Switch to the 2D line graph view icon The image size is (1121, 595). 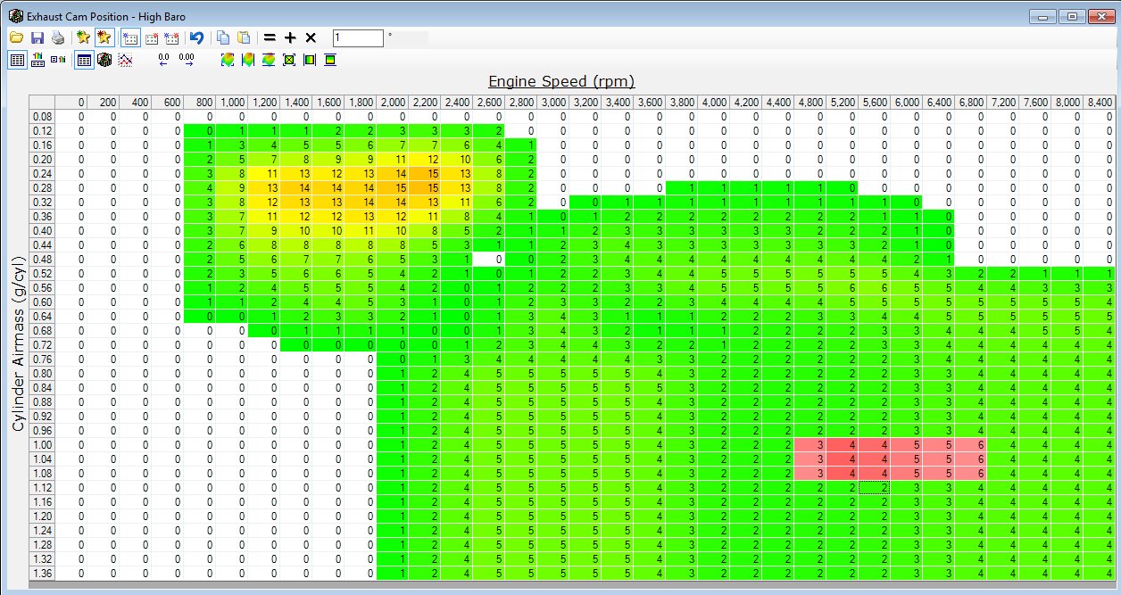click(126, 61)
